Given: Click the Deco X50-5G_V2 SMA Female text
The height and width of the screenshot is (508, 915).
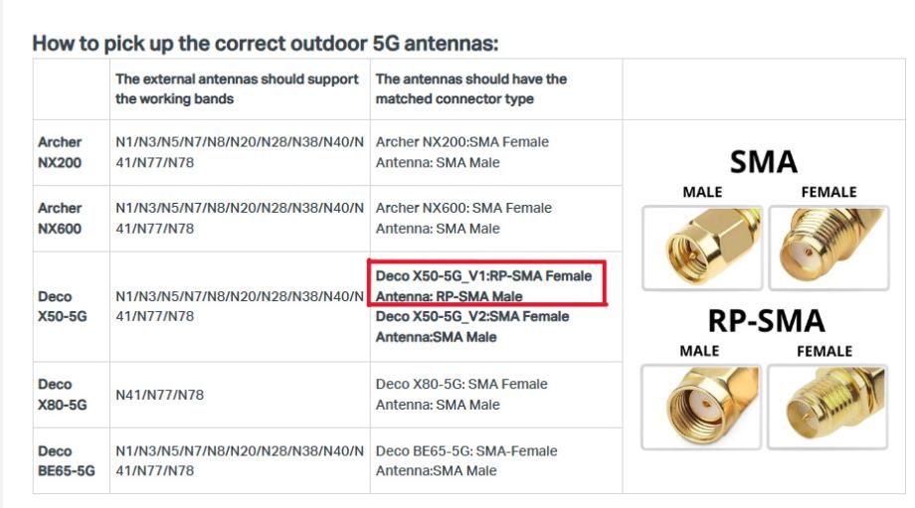Looking at the screenshot, I should (472, 316).
